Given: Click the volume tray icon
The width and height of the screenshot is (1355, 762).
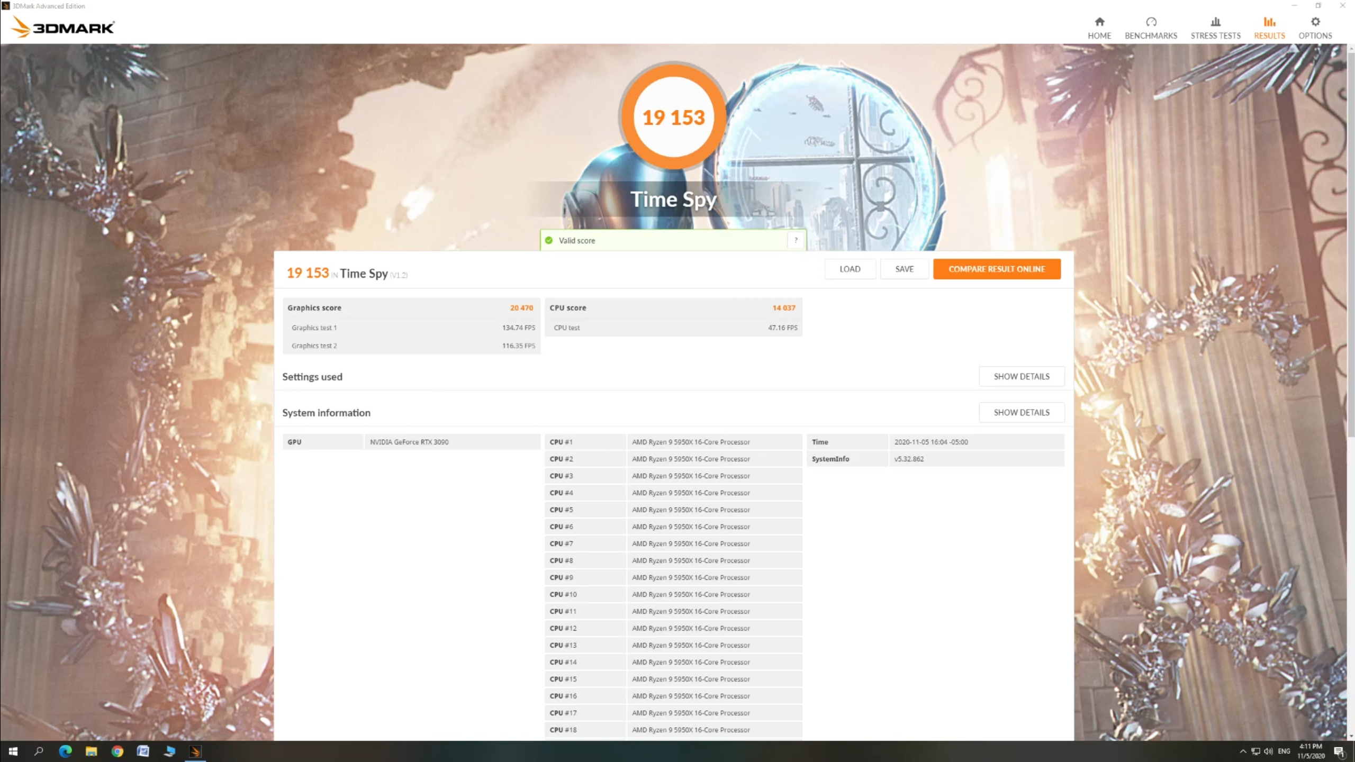Looking at the screenshot, I should [x=1268, y=751].
